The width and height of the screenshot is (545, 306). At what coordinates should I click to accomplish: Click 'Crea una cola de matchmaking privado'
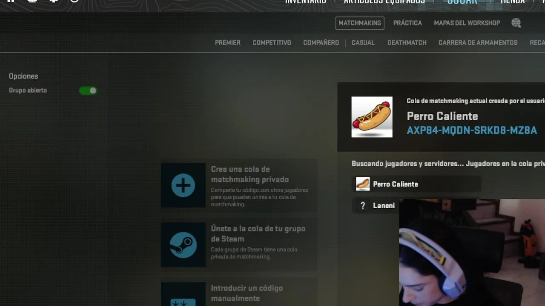pyautogui.click(x=250, y=174)
